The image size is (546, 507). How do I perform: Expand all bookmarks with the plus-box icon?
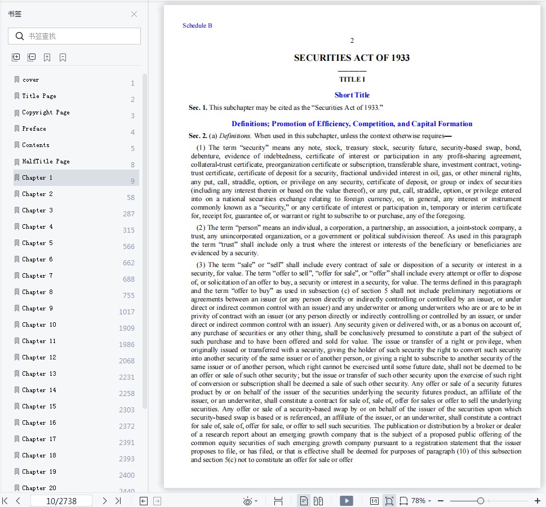click(x=16, y=57)
